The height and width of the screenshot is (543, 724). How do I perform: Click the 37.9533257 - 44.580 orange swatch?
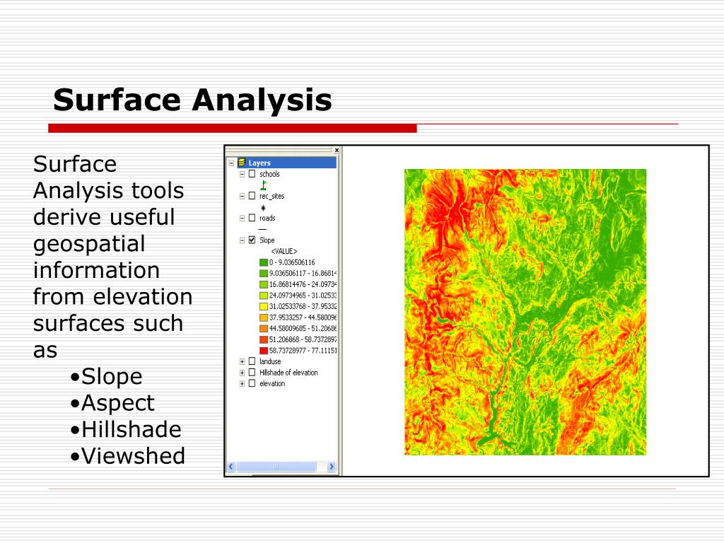click(x=264, y=317)
